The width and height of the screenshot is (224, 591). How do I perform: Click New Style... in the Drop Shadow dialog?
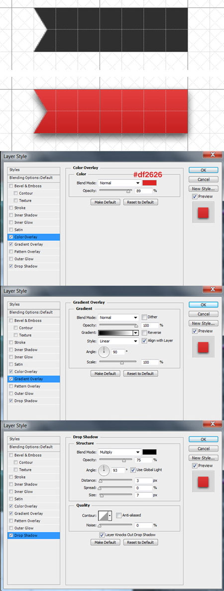[203, 458]
